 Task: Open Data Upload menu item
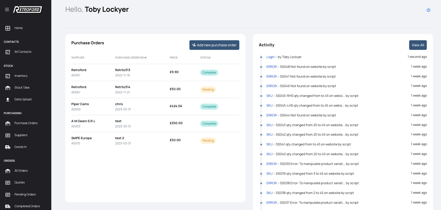(23, 99)
